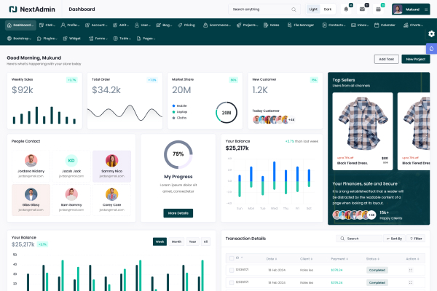Select the Month tab in Your Balance
Viewport: 437px width, 291px height.
pyautogui.click(x=176, y=242)
